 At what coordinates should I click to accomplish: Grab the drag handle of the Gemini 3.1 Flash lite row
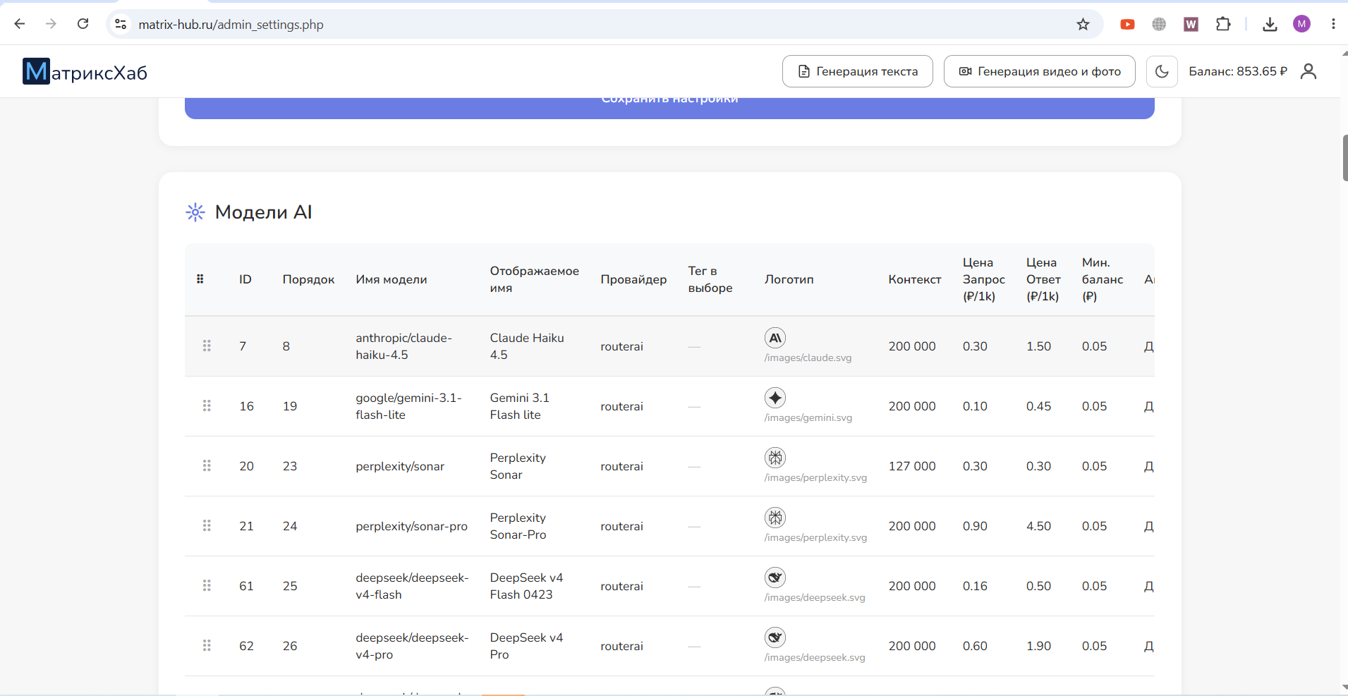click(207, 405)
